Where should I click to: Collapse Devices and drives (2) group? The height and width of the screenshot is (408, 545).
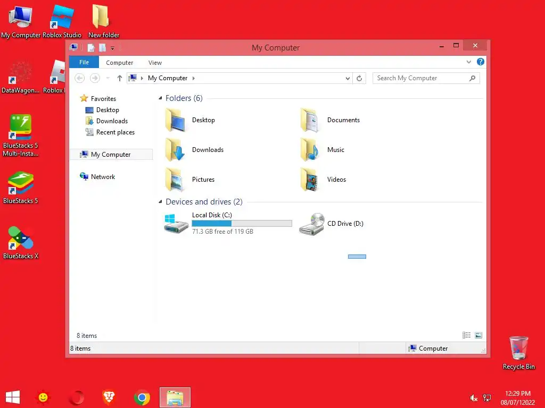click(x=160, y=201)
